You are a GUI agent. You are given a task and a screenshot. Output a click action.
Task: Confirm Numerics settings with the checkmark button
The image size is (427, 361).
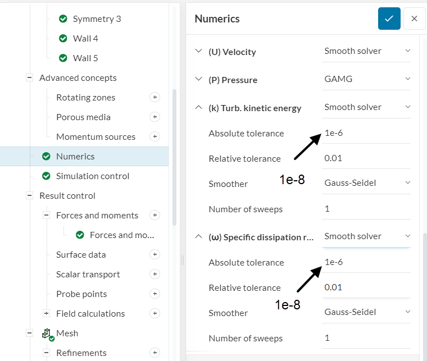(x=389, y=19)
